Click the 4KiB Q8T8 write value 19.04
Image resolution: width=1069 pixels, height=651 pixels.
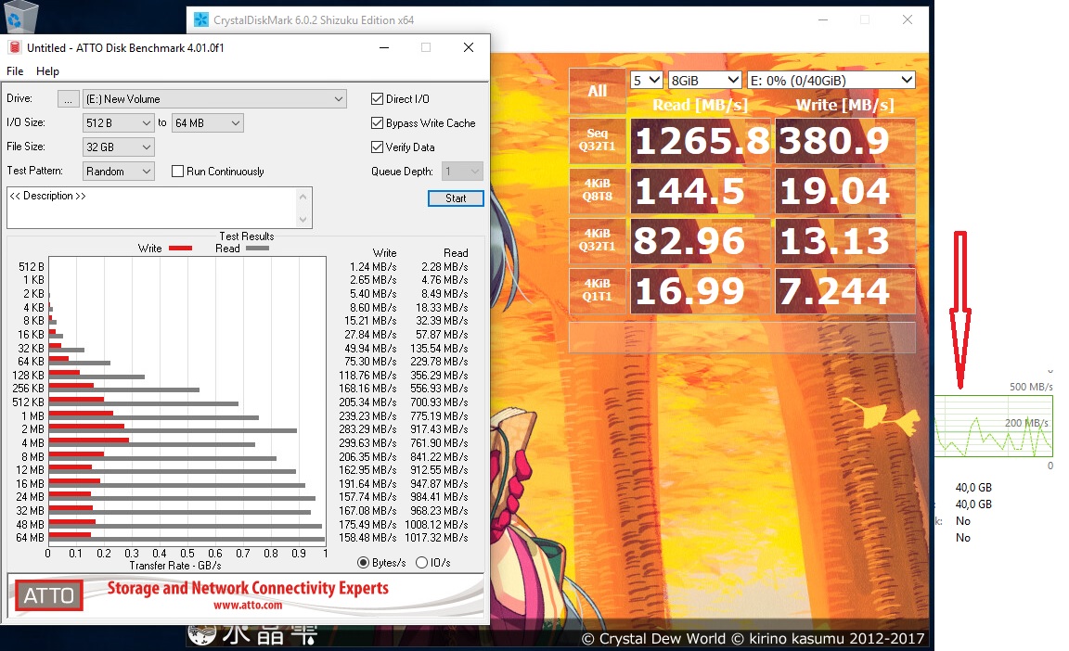click(x=844, y=191)
